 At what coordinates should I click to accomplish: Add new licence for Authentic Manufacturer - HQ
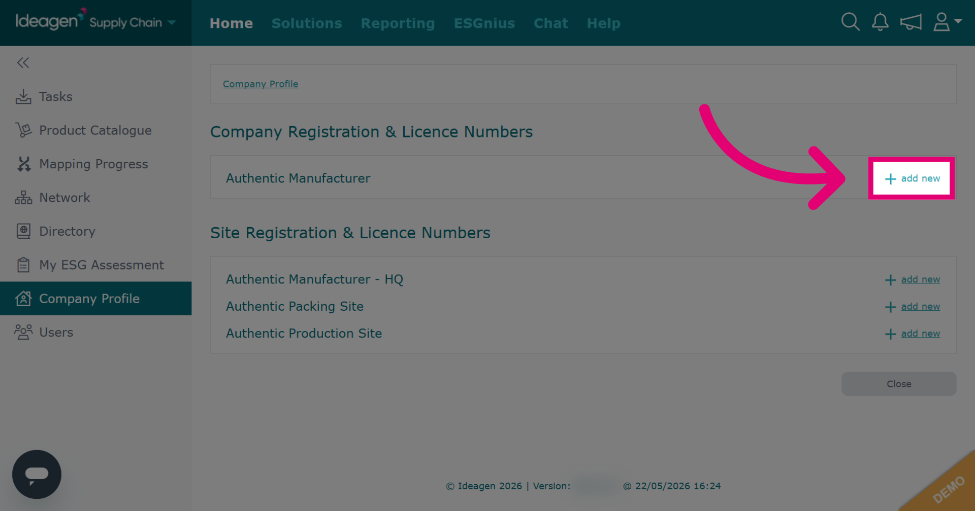pyautogui.click(x=921, y=279)
